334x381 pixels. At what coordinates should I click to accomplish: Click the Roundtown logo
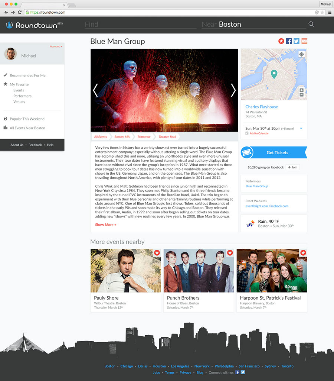[x=34, y=25]
